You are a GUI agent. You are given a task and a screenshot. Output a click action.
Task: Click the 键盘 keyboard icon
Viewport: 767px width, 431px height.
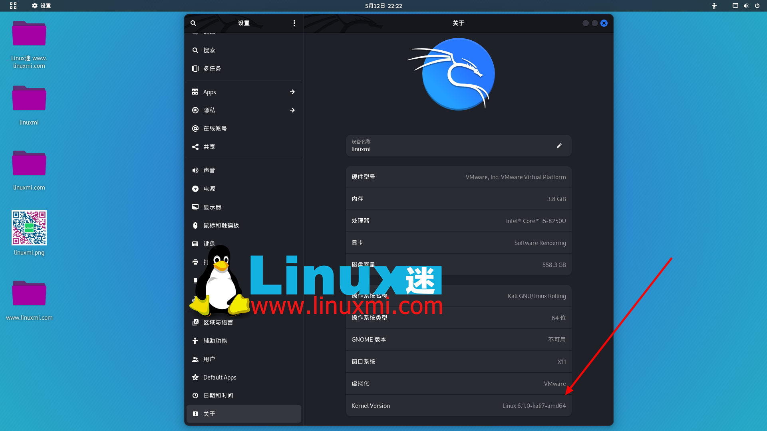[x=195, y=244]
